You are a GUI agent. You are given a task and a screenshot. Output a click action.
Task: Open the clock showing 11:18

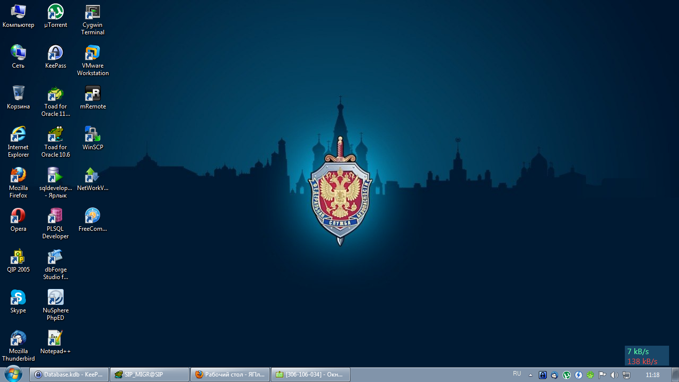point(652,375)
